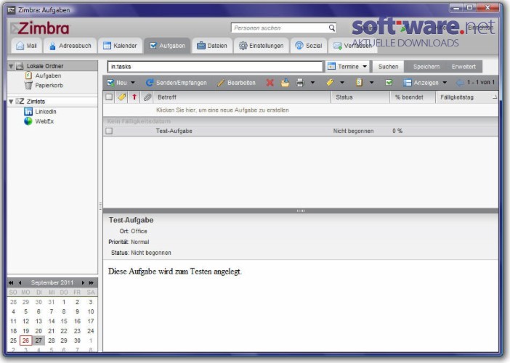The height and width of the screenshot is (363, 510).
Task: Click the yellow tag icon in toolbar
Action: point(330,83)
